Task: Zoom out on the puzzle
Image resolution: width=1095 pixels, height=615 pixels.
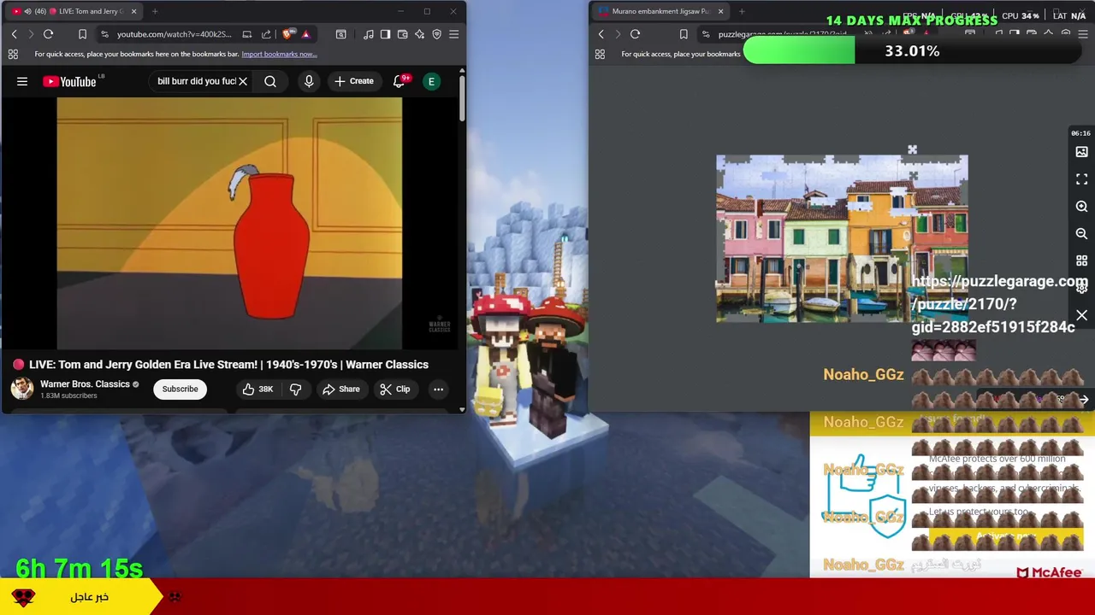Action: tap(1081, 233)
